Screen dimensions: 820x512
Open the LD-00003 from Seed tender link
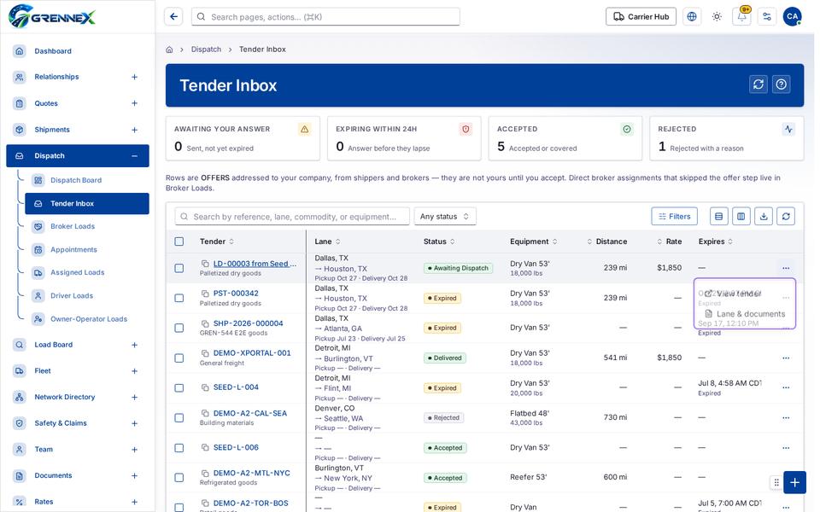(255, 264)
